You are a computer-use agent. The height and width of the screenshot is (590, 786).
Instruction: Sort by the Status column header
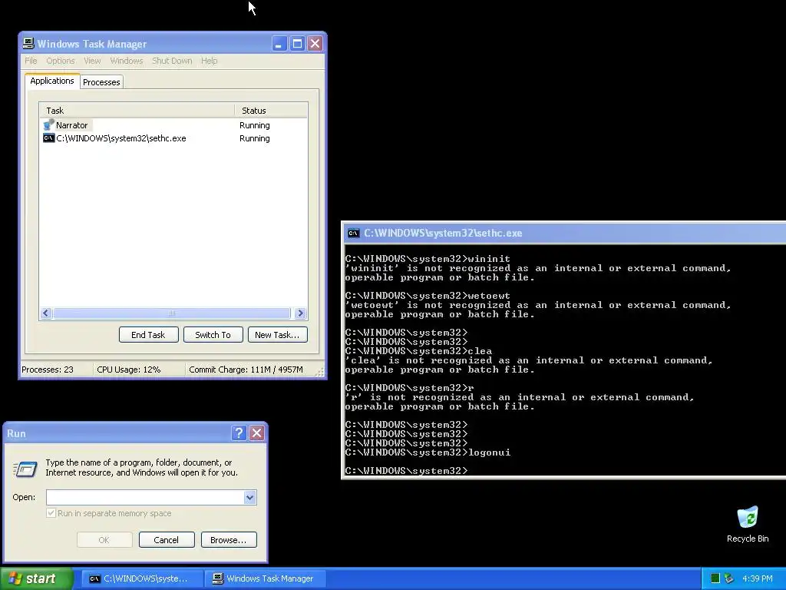point(271,111)
